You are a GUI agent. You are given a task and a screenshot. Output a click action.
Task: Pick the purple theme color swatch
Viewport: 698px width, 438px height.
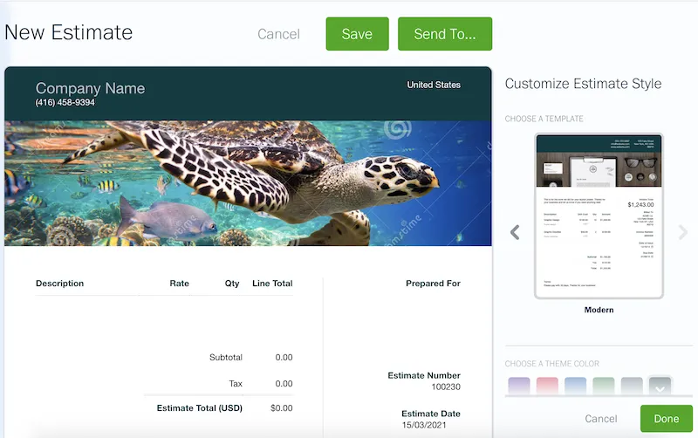[519, 386]
